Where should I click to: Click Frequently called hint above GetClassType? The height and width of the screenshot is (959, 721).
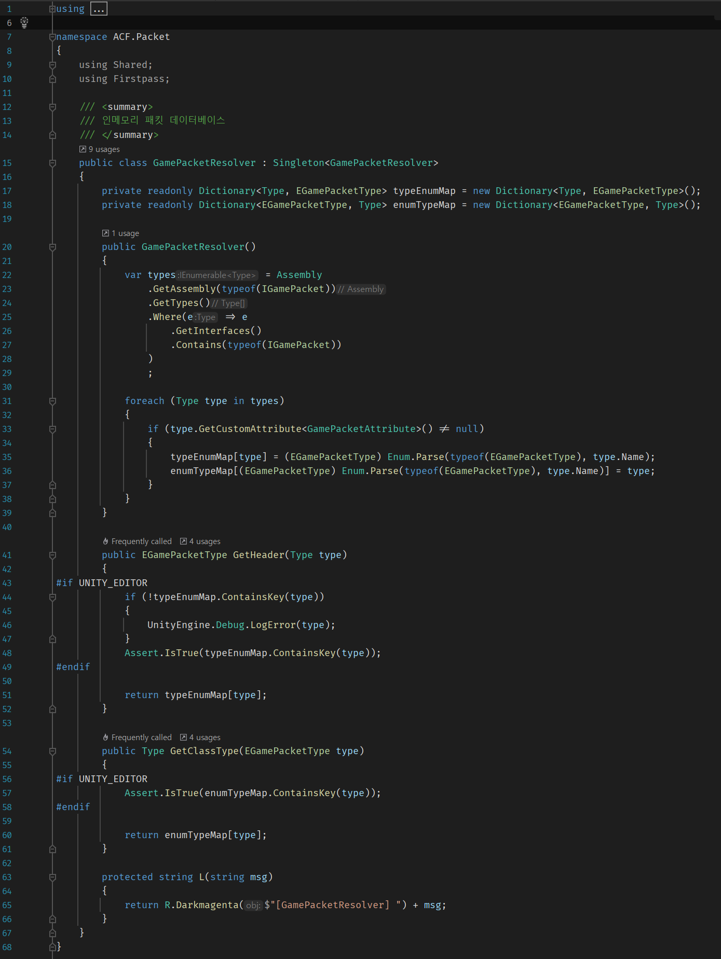tap(141, 738)
